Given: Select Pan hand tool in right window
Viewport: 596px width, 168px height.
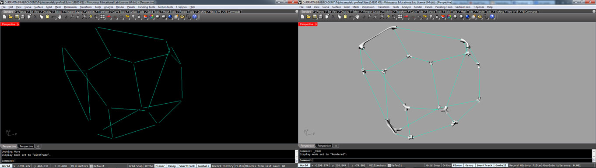Looking at the screenshot, I should [357, 17].
